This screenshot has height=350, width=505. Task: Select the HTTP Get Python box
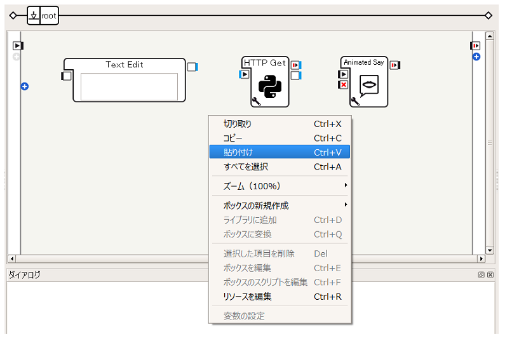click(x=270, y=86)
